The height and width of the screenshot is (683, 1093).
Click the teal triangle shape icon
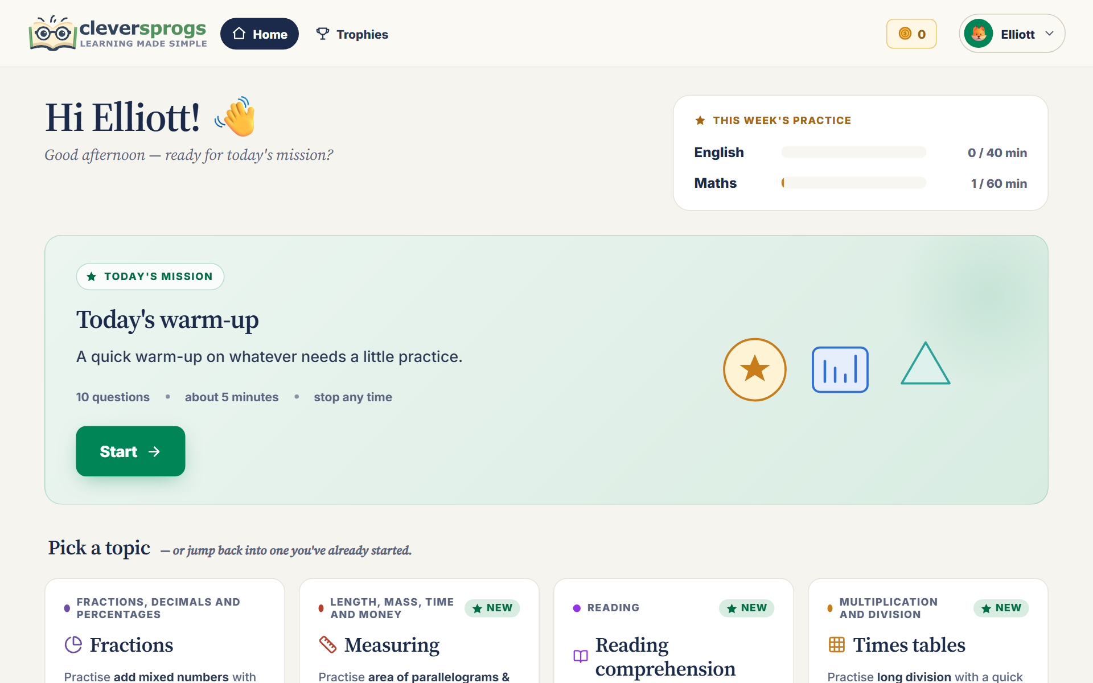926,364
